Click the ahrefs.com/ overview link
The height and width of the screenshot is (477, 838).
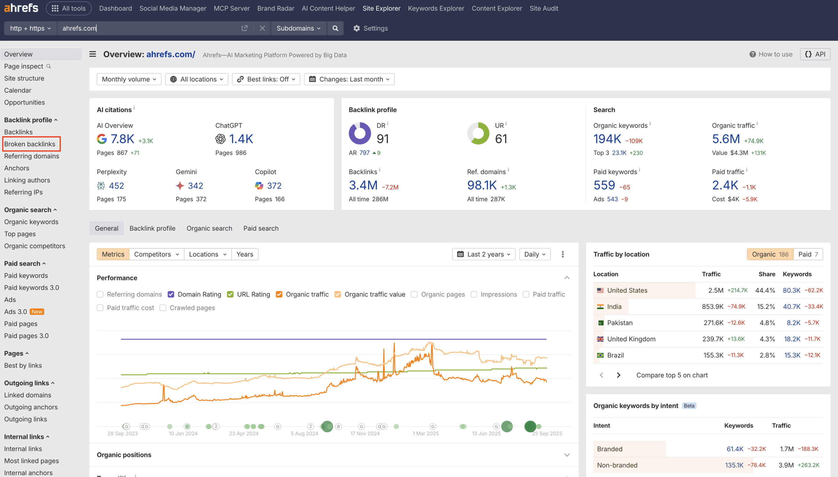[x=171, y=54]
